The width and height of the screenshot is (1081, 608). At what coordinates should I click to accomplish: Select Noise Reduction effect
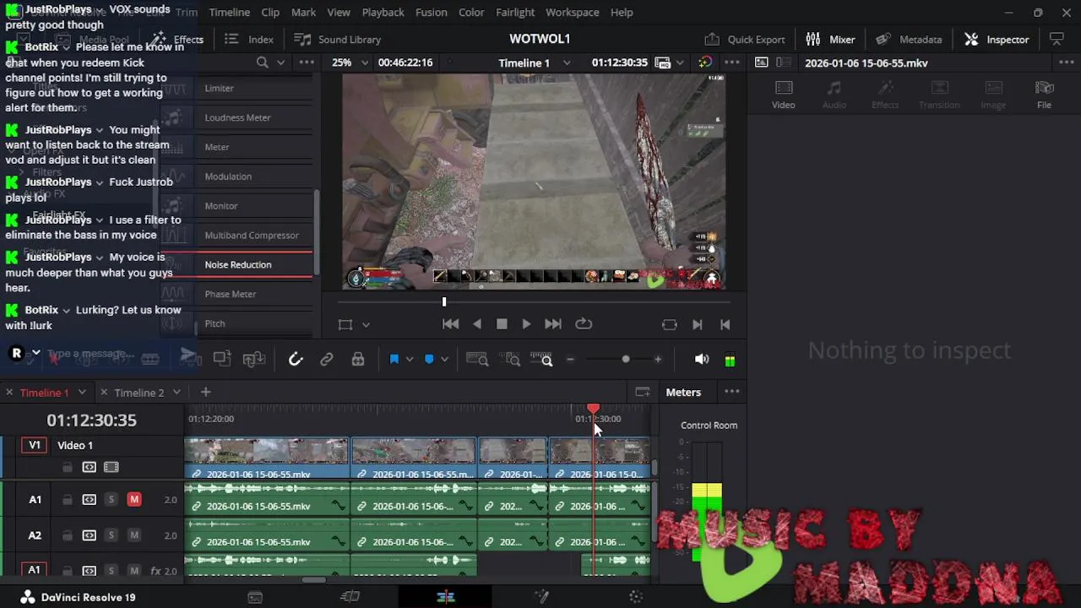pos(238,264)
